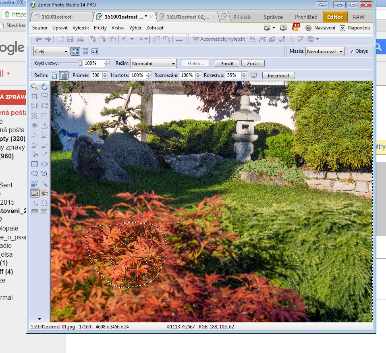Screen dimensions: 386x353
Task: Toggle the Obrys checkbox
Action: (x=352, y=52)
